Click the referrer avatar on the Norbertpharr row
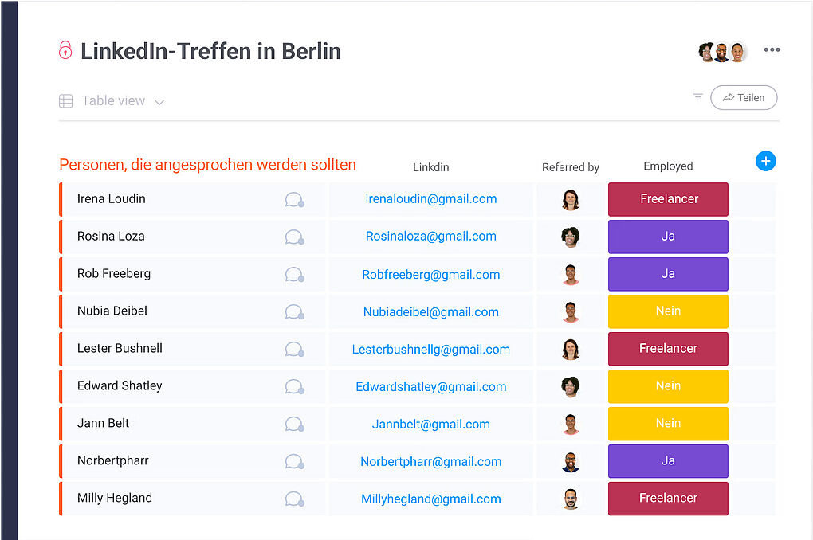The height and width of the screenshot is (540, 813). [x=570, y=461]
